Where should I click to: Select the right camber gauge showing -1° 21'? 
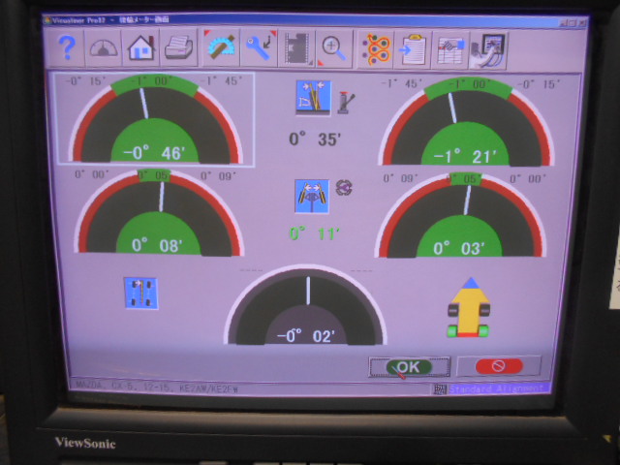(x=466, y=121)
